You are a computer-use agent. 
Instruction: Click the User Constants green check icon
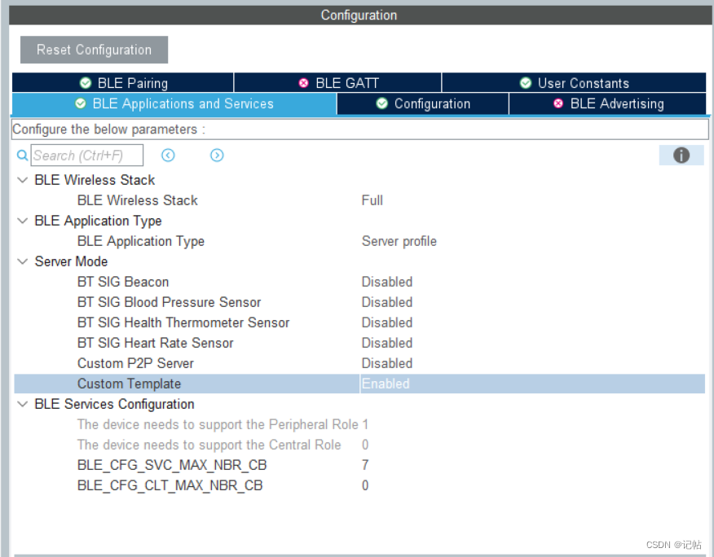[526, 83]
